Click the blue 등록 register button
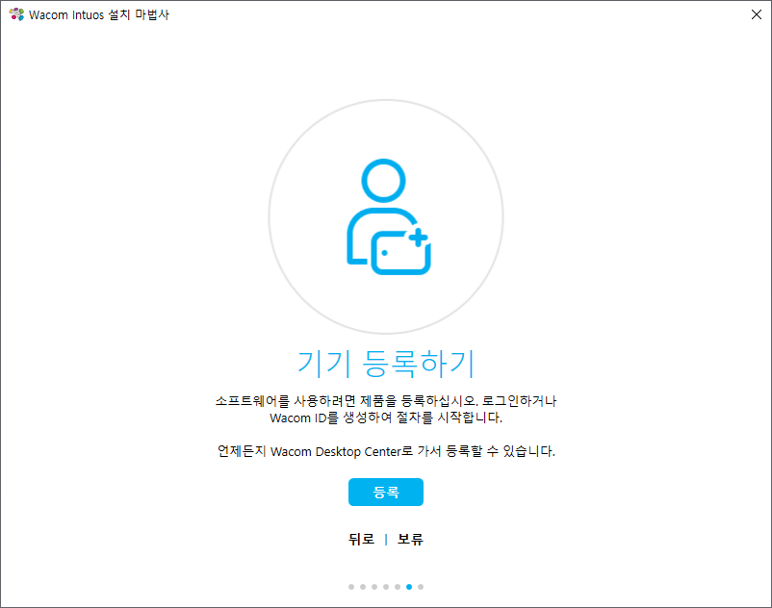The width and height of the screenshot is (772, 608). 385,492
